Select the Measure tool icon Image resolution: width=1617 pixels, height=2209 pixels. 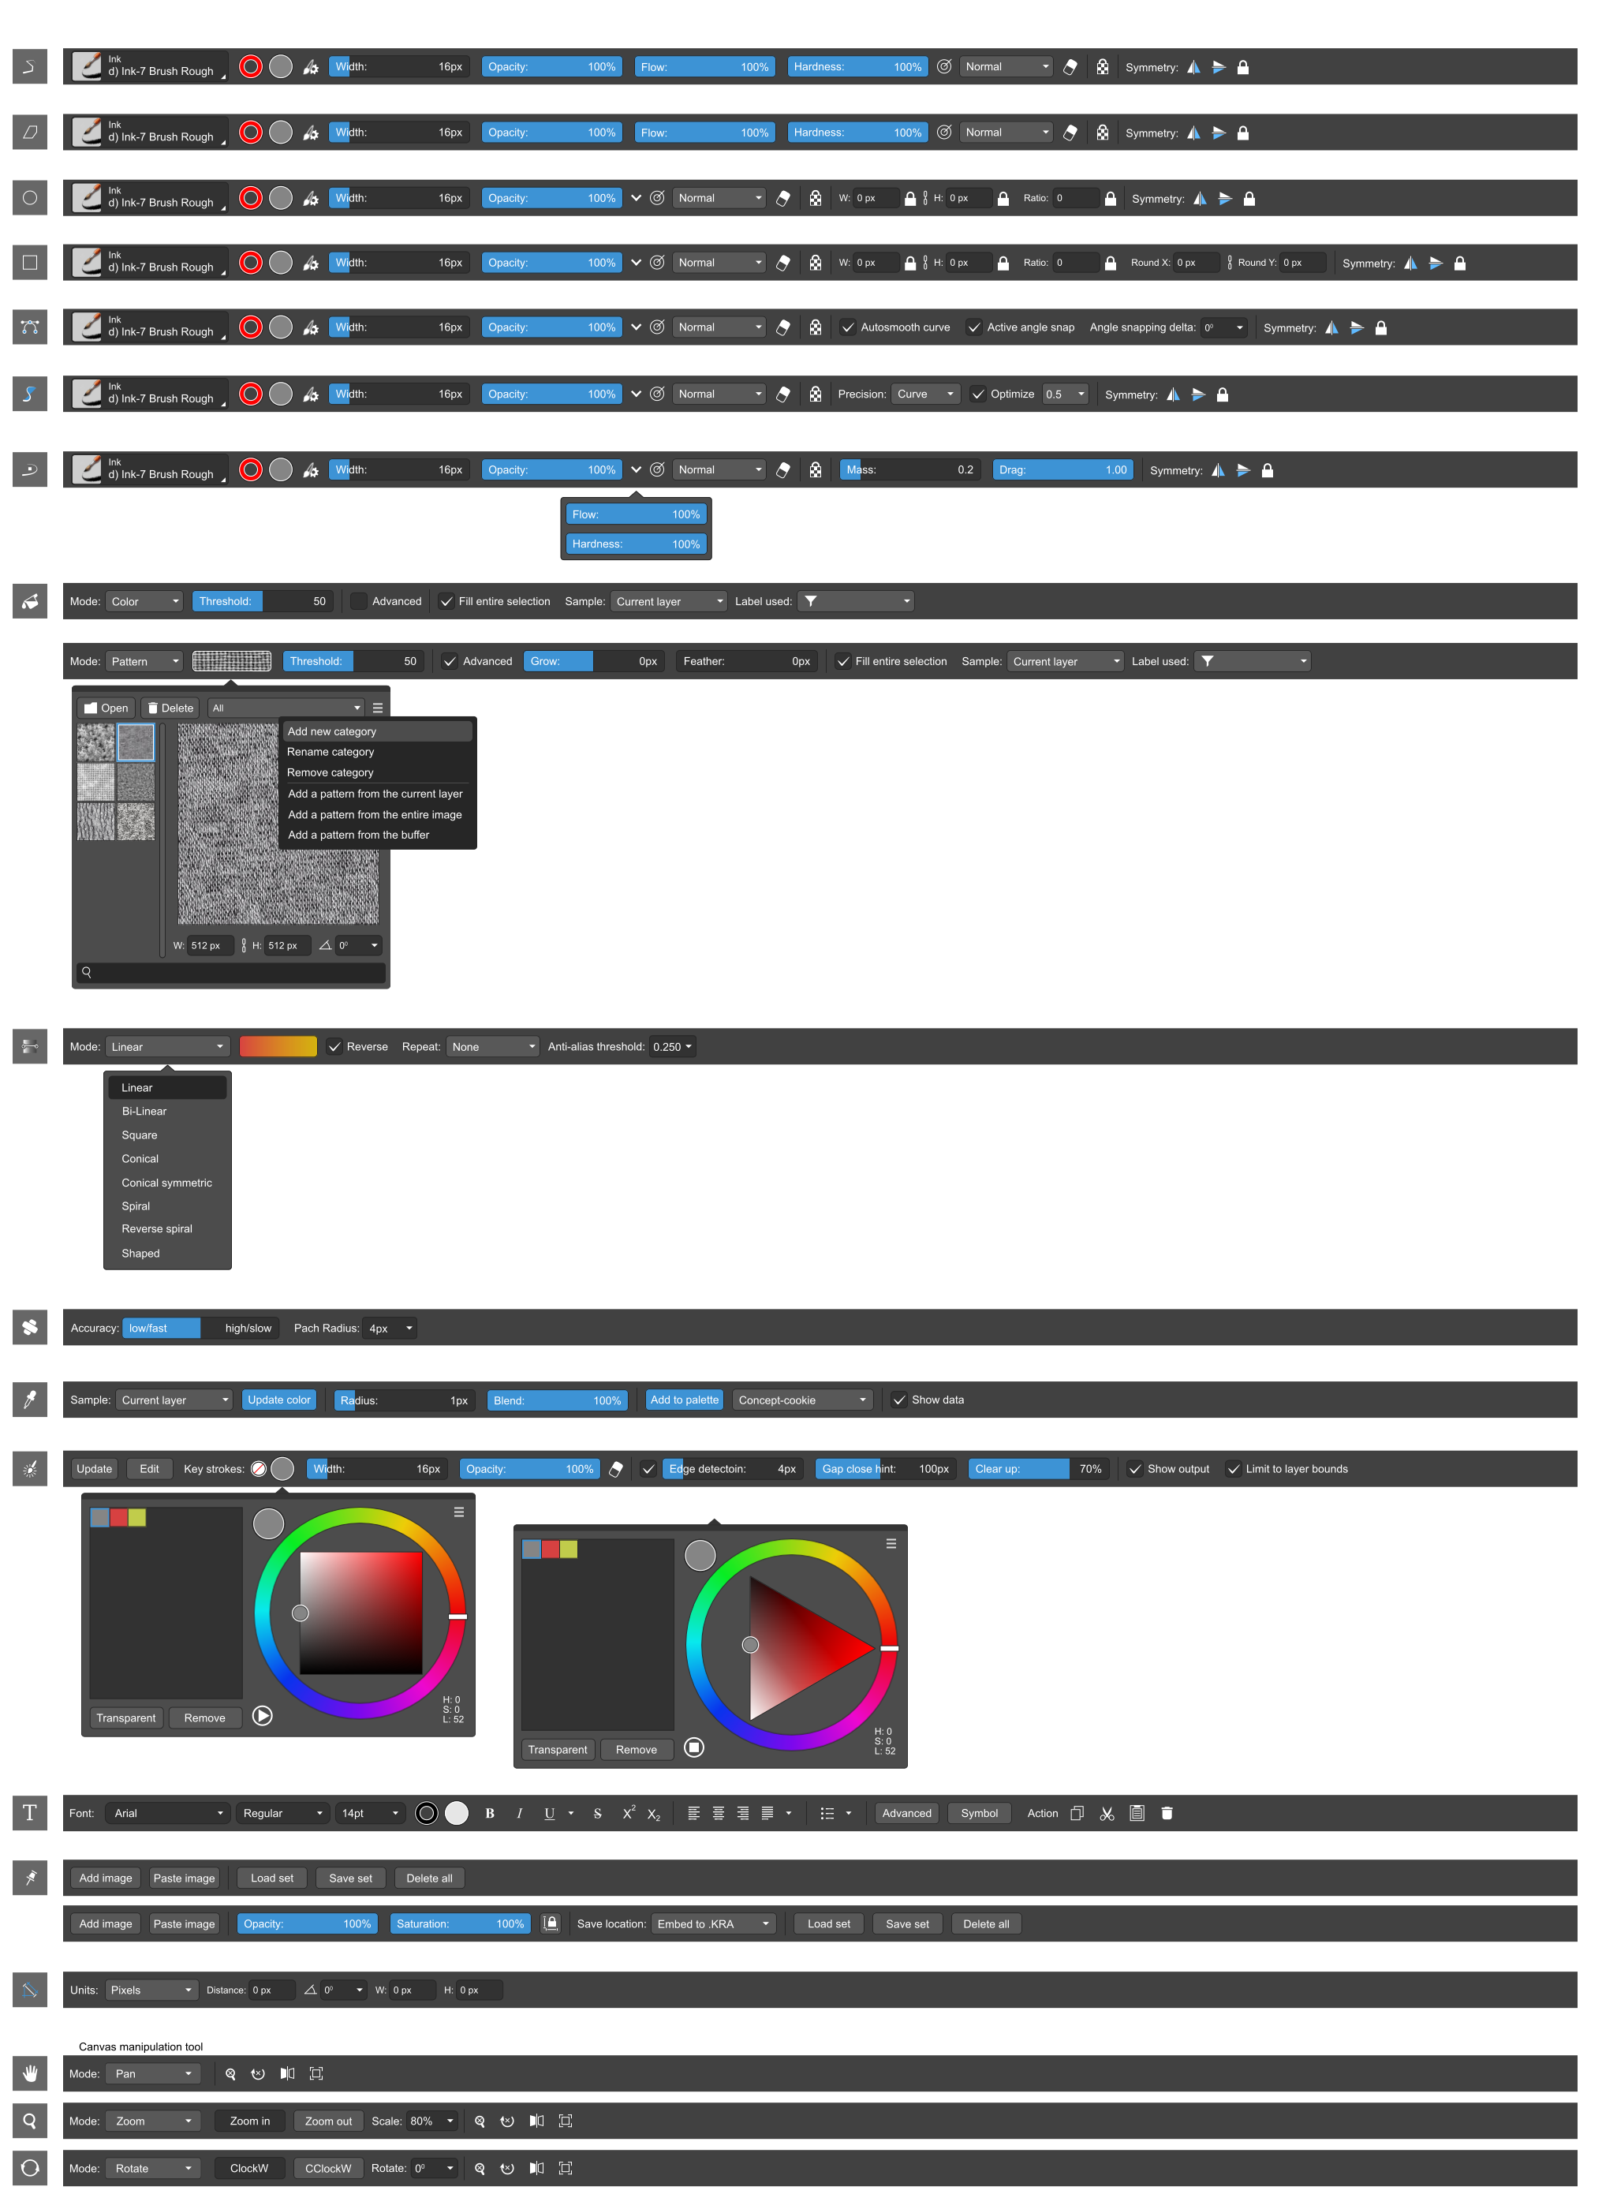(29, 1990)
